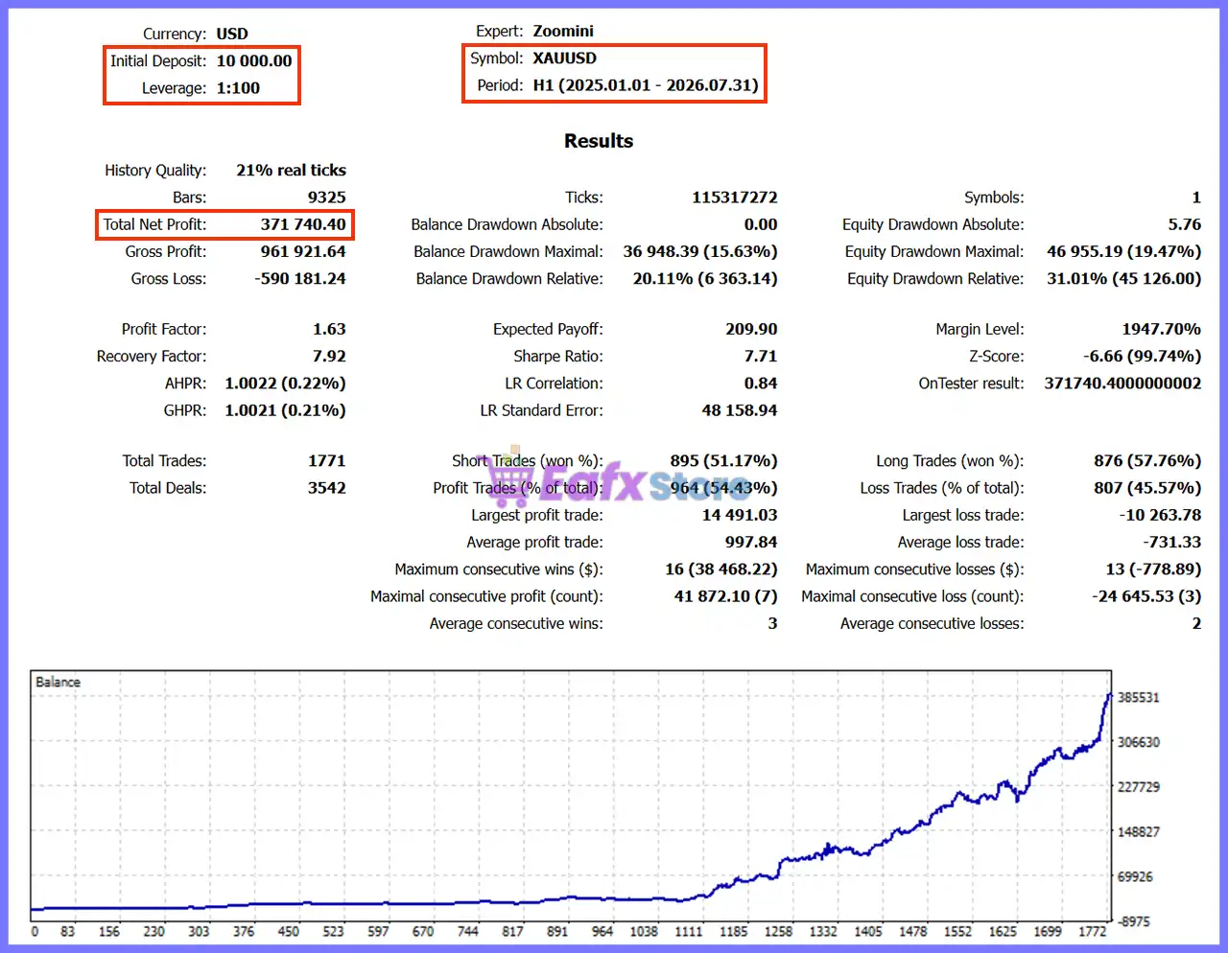Select the chart axis value '385531'
The image size is (1228, 953).
click(x=1139, y=697)
